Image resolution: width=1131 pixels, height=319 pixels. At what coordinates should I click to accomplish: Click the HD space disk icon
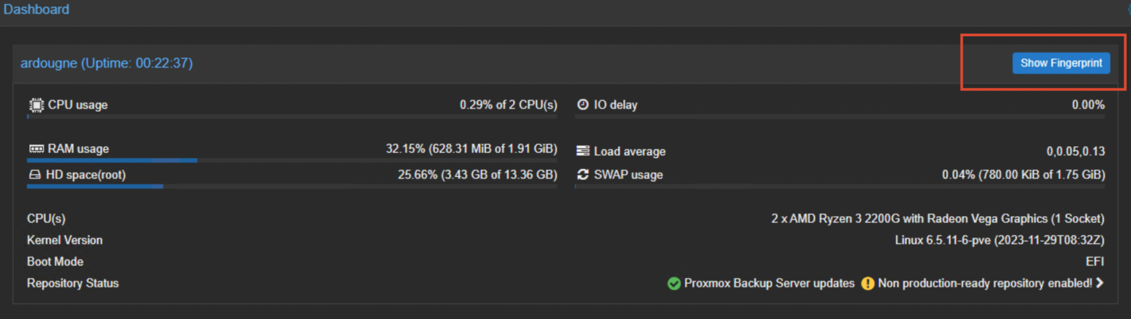tap(35, 175)
